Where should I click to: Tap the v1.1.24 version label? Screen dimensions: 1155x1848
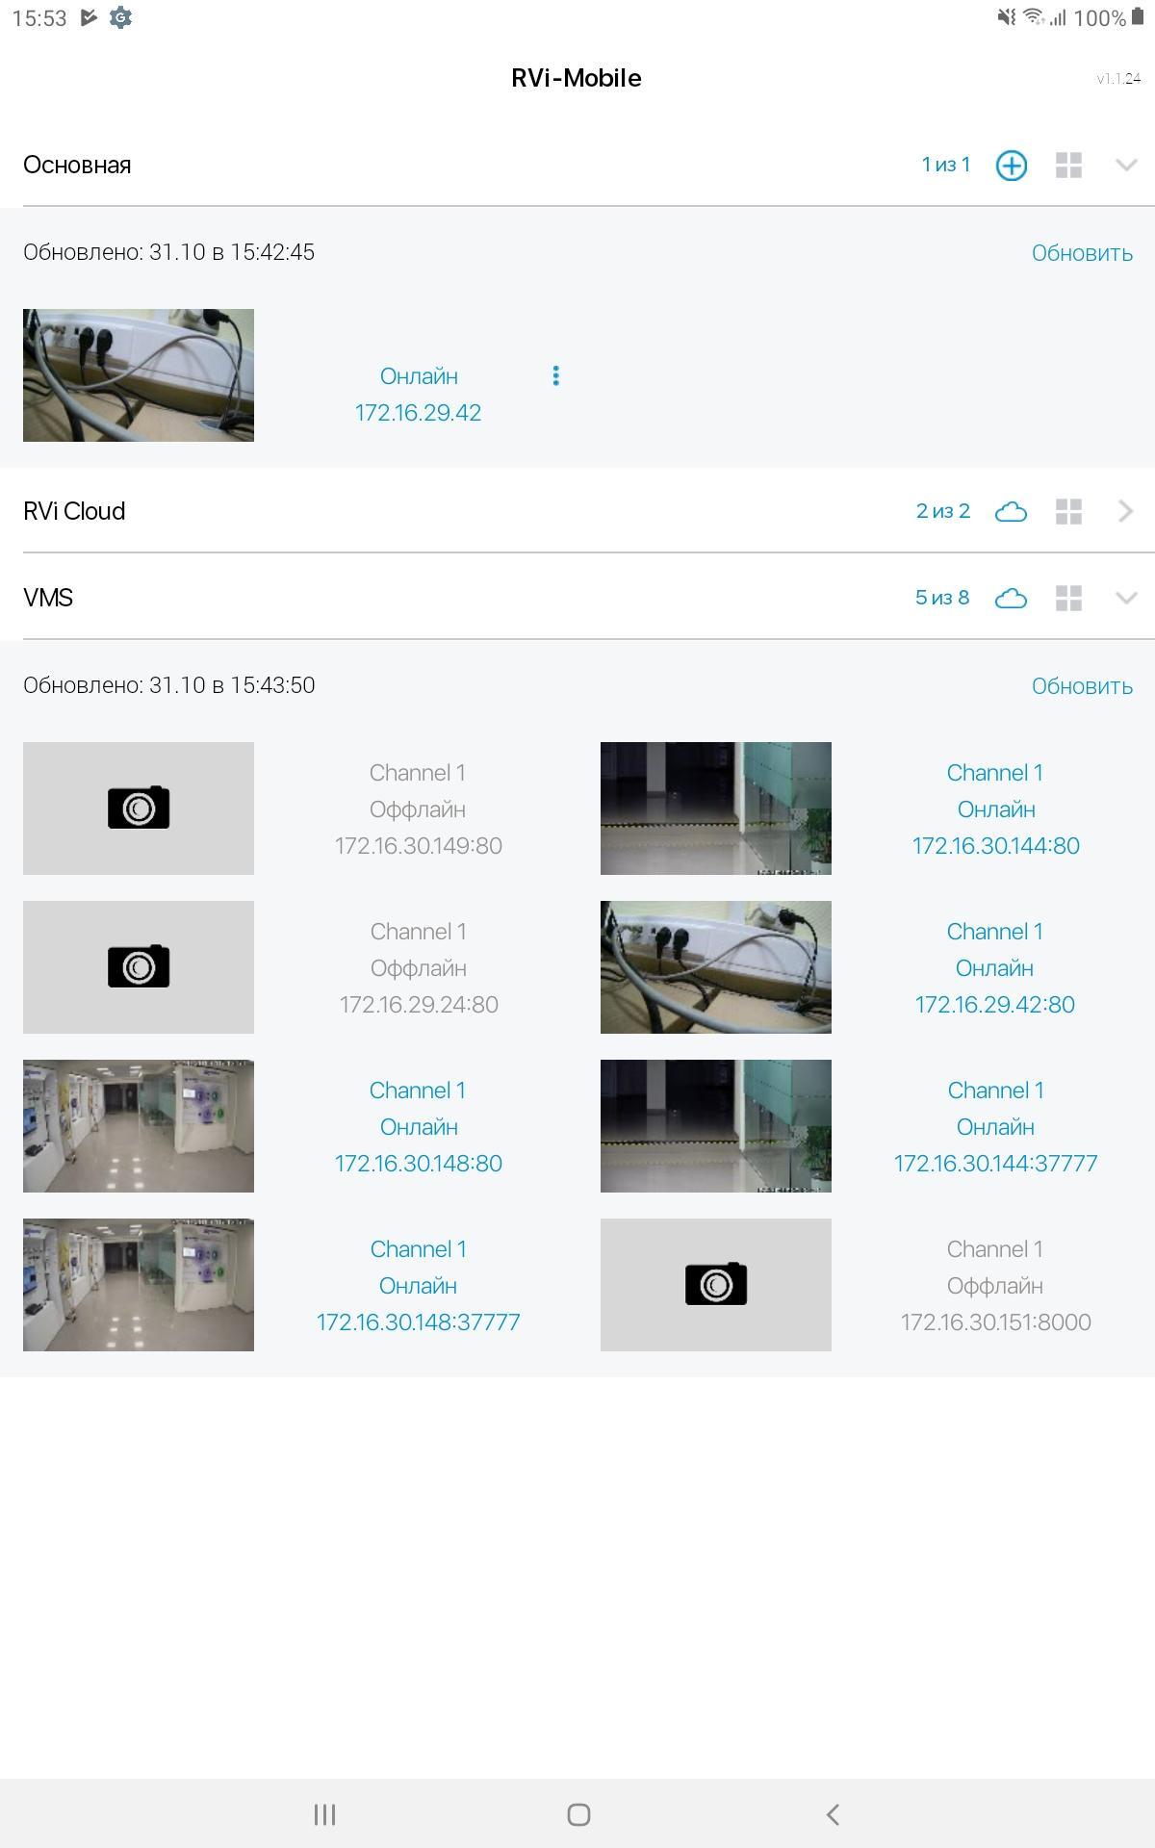tap(1119, 79)
